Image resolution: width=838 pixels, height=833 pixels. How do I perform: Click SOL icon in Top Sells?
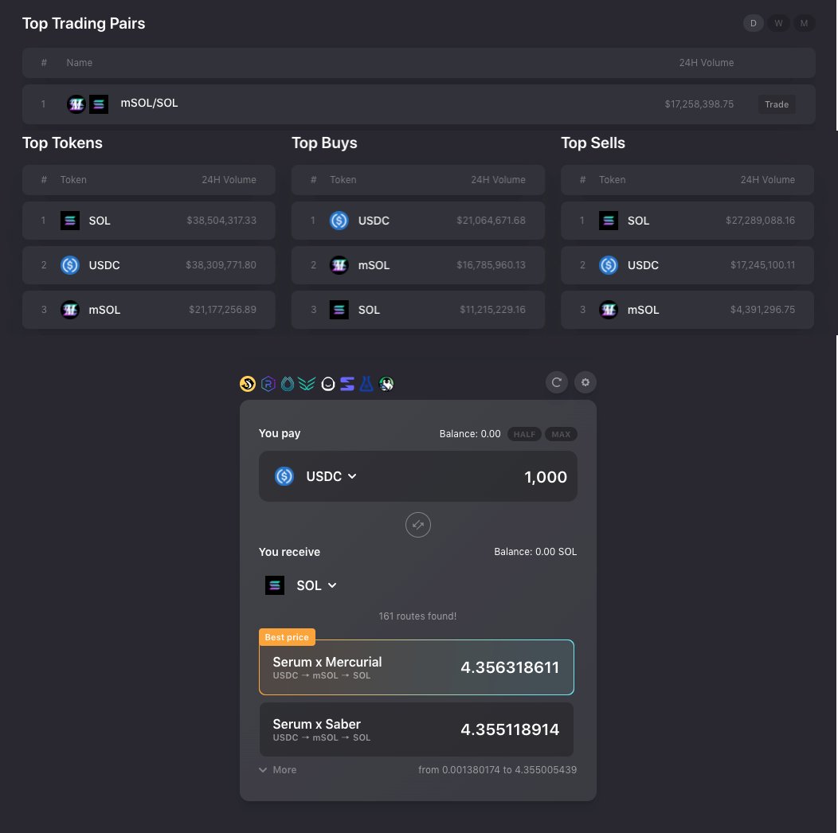pyautogui.click(x=609, y=220)
